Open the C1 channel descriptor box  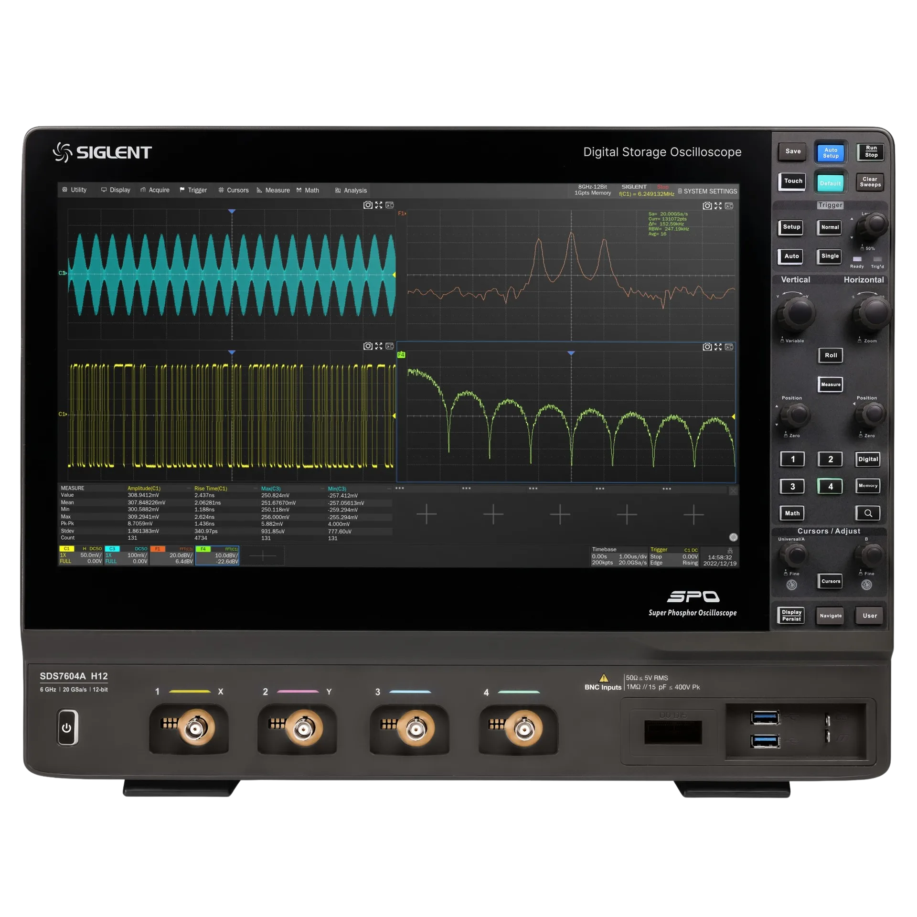(x=80, y=555)
